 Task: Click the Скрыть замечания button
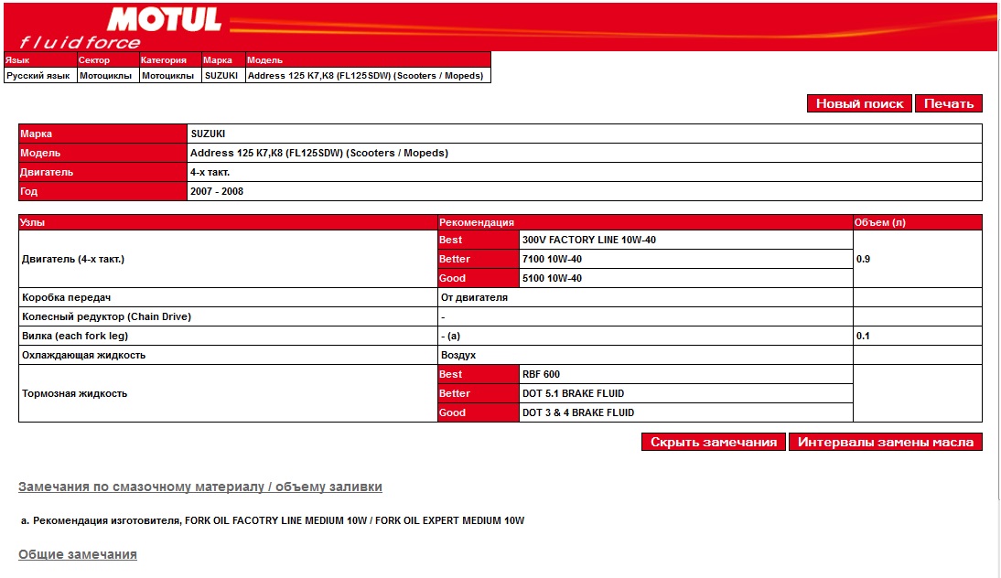pyautogui.click(x=713, y=442)
